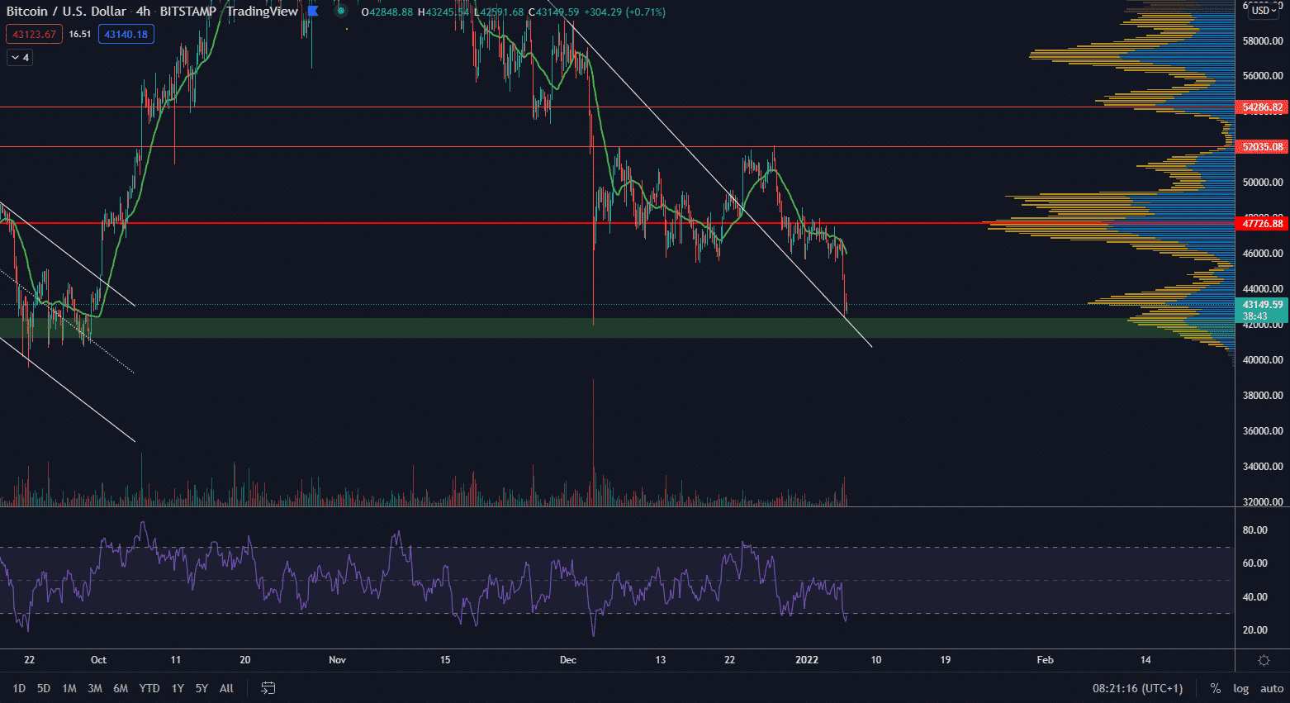1290x703 pixels.
Task: Select the 5Y time range
Action: click(202, 688)
